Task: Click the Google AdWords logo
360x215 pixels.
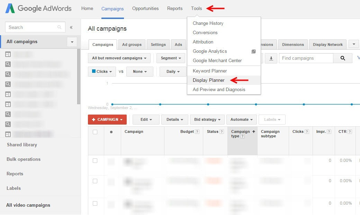Action: (x=38, y=9)
